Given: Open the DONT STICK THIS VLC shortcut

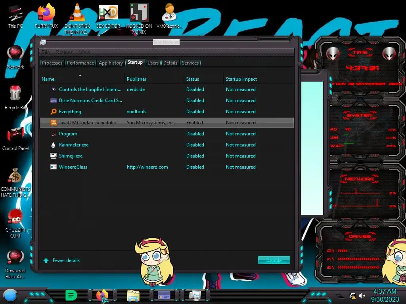Looking at the screenshot, I should [77, 19].
